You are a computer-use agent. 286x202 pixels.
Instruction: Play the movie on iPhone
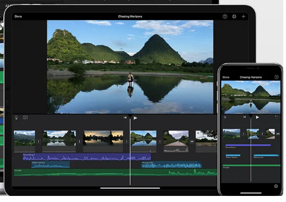pyautogui.click(x=257, y=117)
